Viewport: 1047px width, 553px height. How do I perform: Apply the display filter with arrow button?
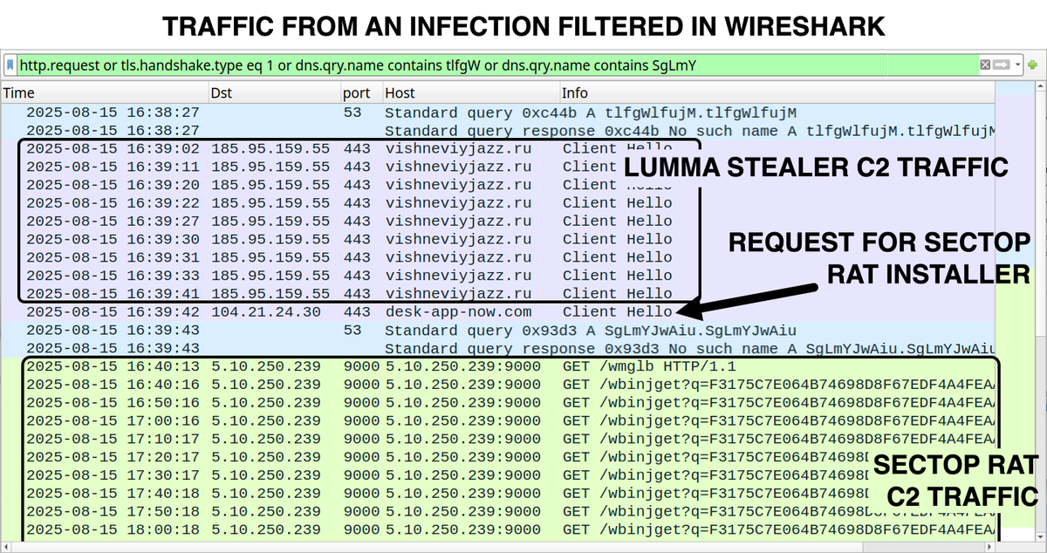pos(1001,65)
